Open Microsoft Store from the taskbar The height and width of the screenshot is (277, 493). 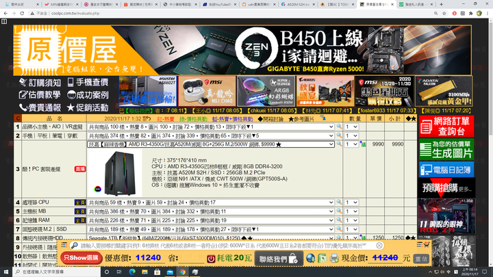click(x=157, y=272)
